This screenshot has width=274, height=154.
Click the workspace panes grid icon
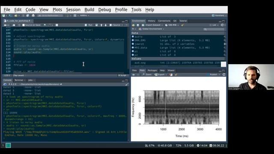click(x=75, y=15)
